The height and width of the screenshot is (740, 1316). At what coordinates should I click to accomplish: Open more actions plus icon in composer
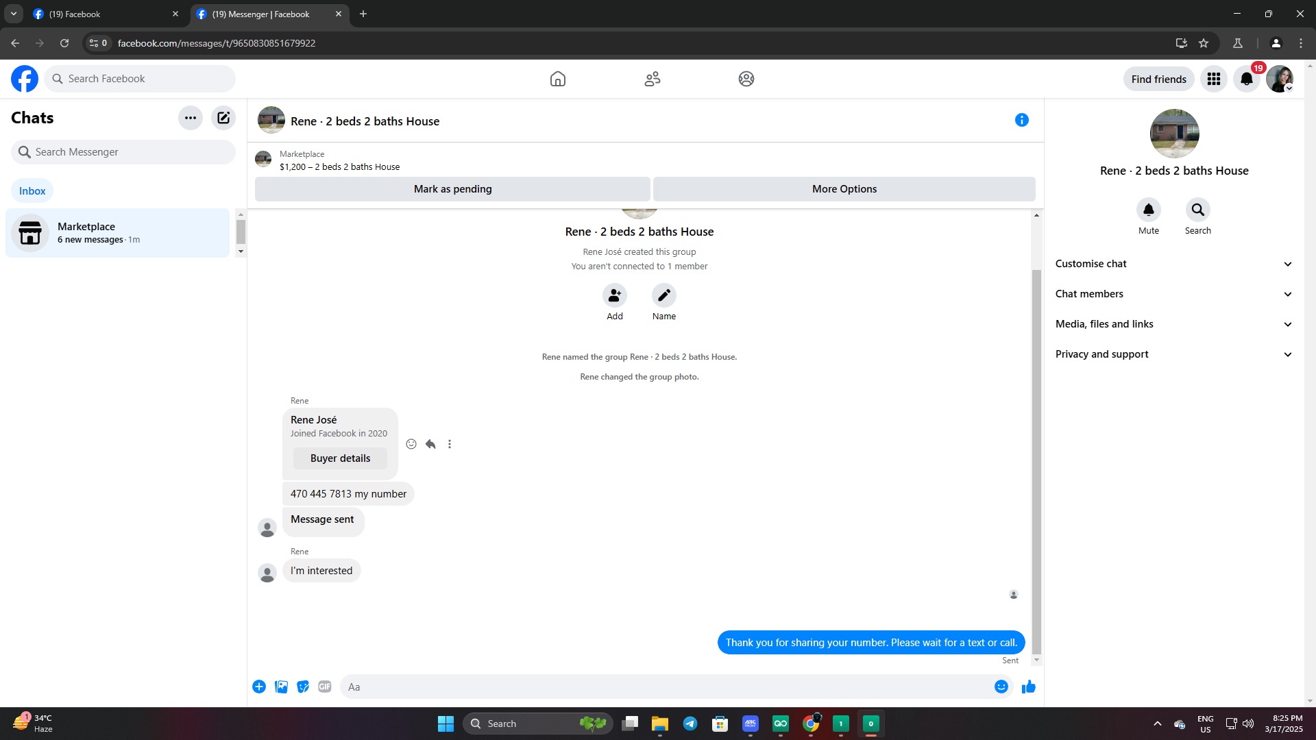(259, 687)
